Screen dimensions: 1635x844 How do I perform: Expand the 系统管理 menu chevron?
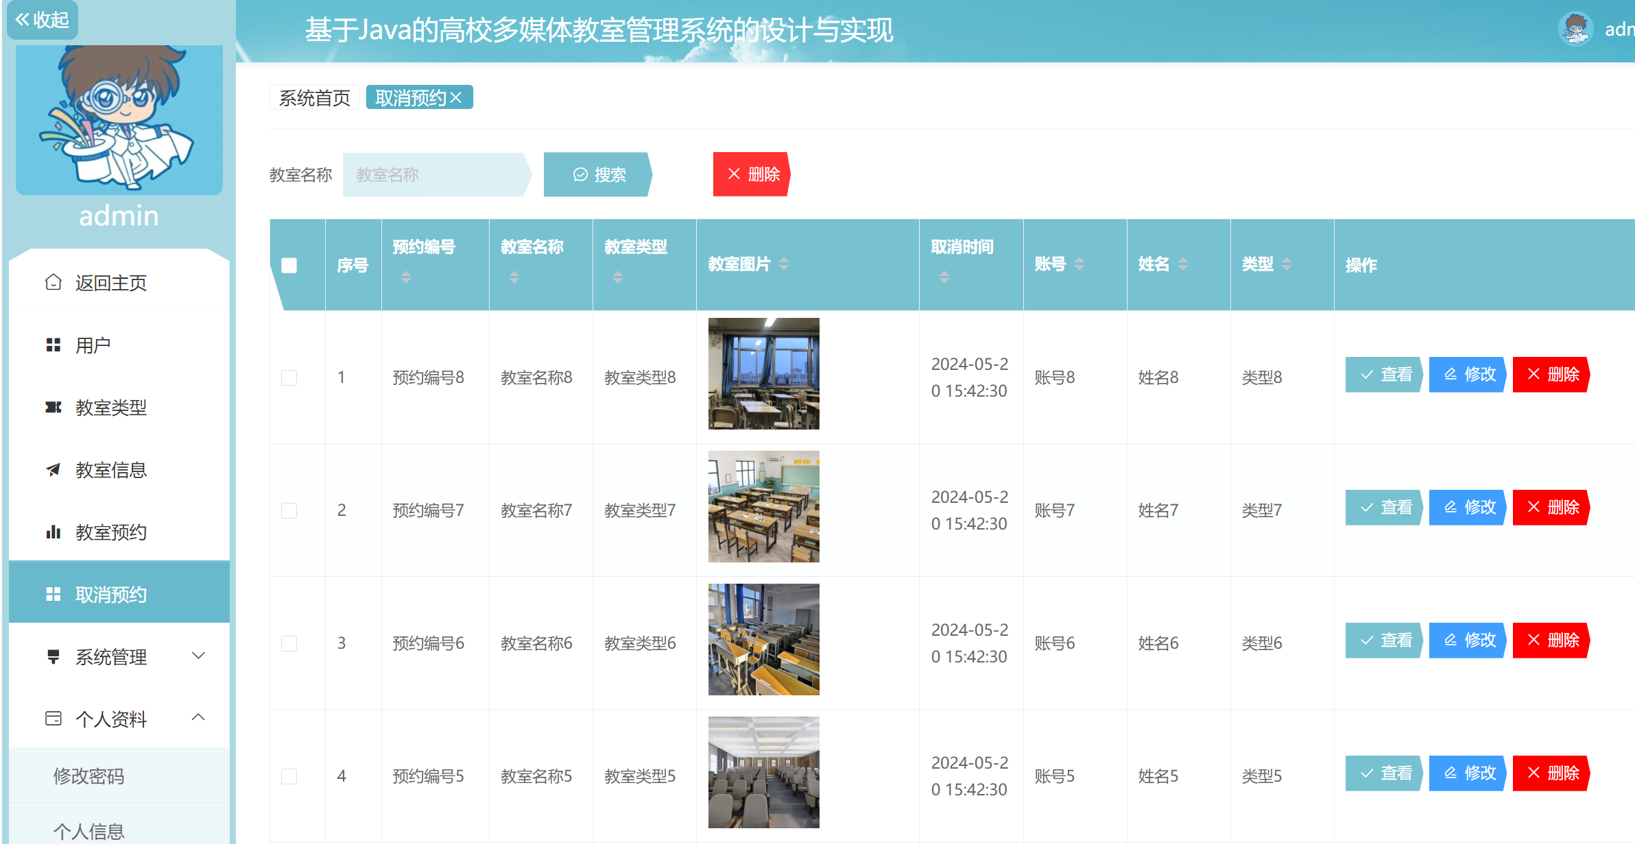coord(198,656)
